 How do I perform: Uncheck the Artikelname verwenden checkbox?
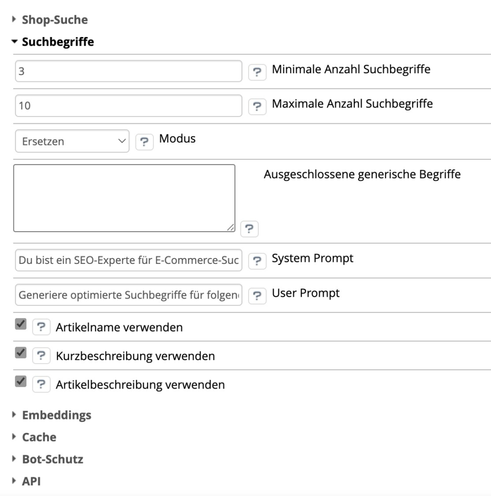click(21, 325)
